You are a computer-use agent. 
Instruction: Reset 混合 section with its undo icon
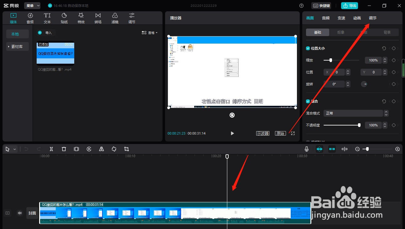pos(384,101)
